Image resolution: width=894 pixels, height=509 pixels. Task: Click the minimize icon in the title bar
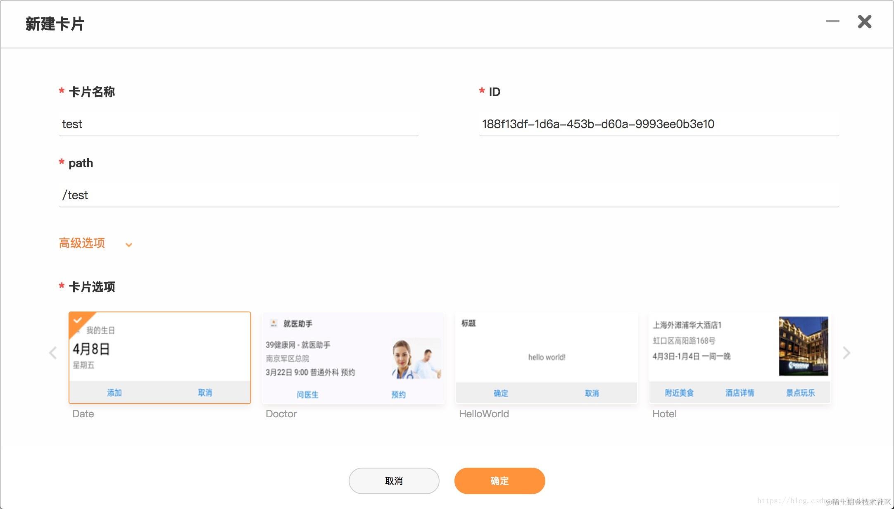point(832,21)
